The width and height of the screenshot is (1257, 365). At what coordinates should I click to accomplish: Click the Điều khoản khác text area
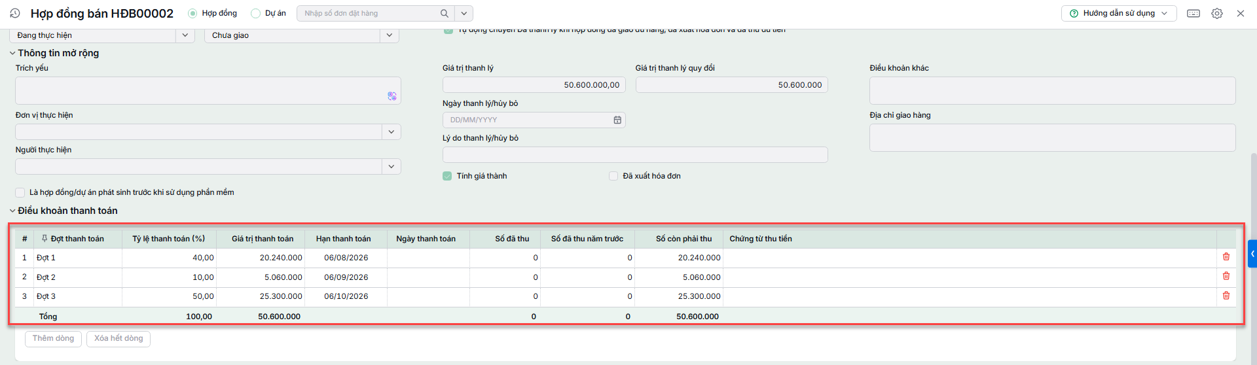(x=1053, y=90)
